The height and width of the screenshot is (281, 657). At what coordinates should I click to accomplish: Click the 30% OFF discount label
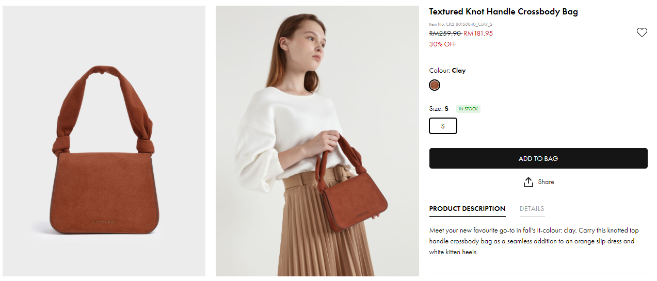442,44
